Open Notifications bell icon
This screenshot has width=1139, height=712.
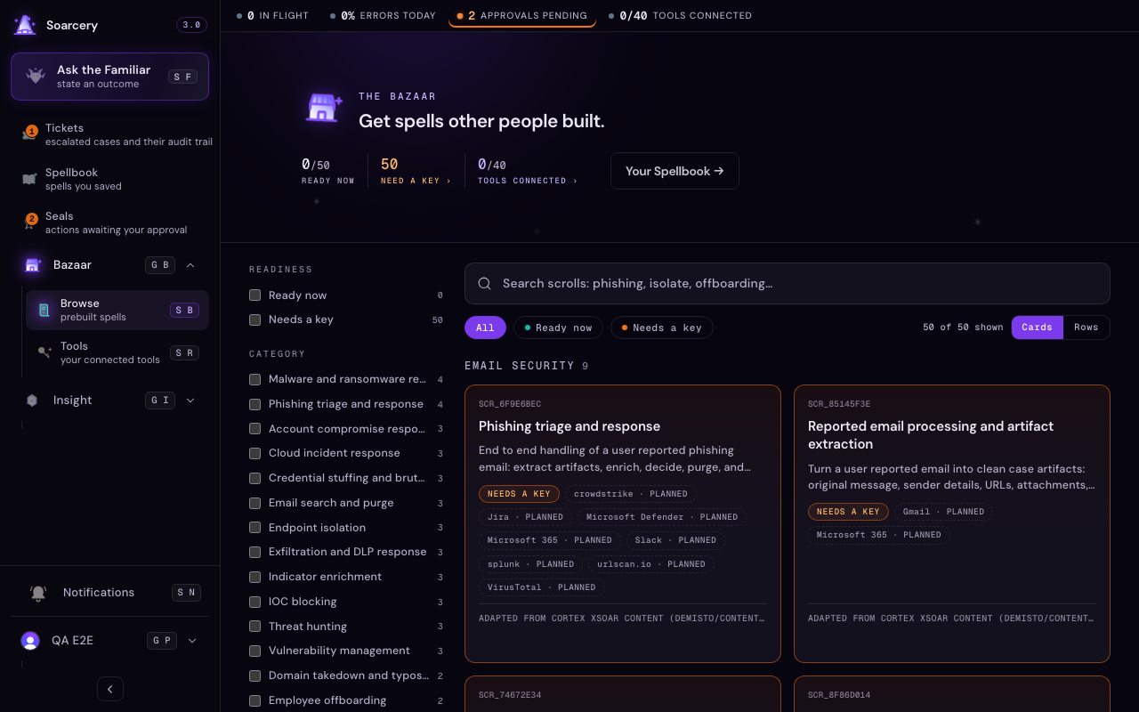[x=38, y=593]
